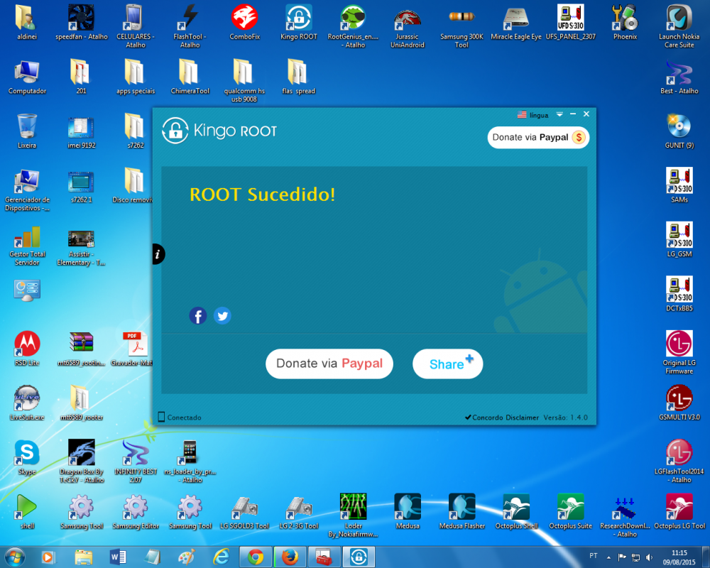Open the língua language selector
Screen dimensions: 710x568
533,115
